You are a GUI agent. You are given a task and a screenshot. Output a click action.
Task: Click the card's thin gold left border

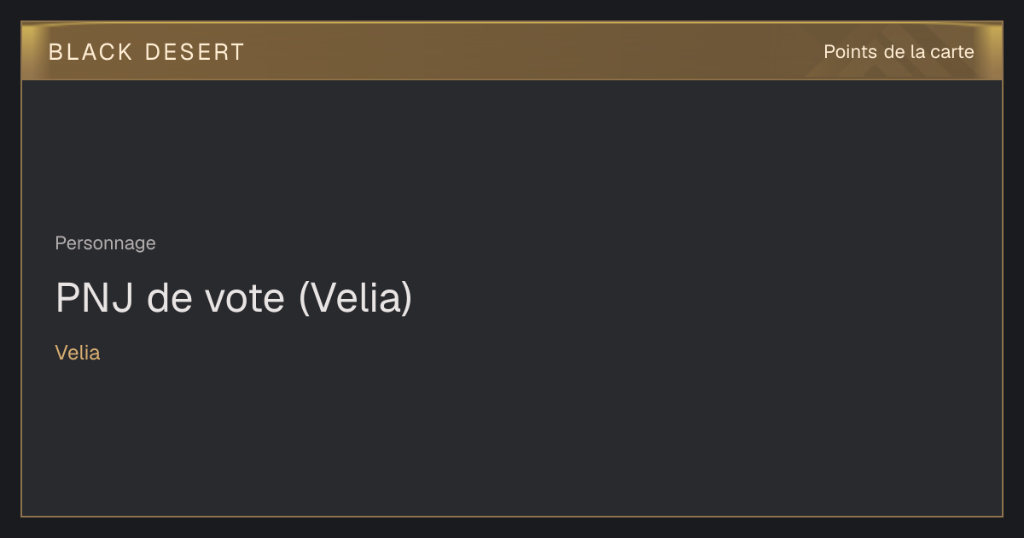pos(21,299)
